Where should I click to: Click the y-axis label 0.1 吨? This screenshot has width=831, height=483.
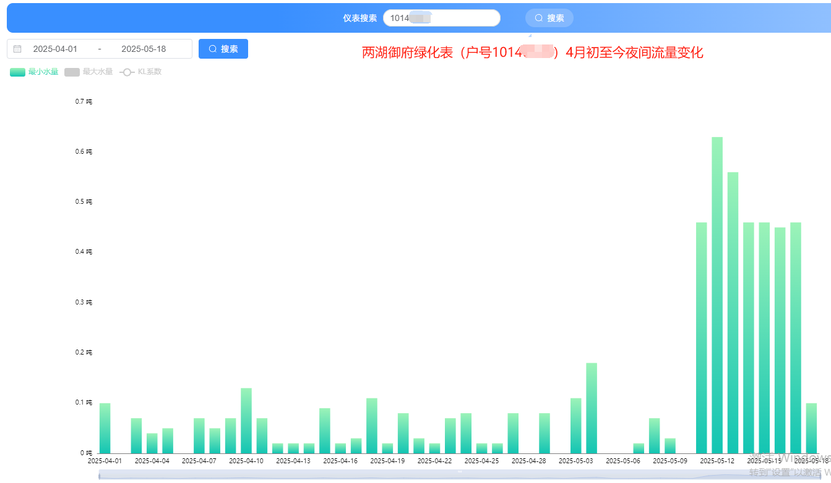point(84,403)
